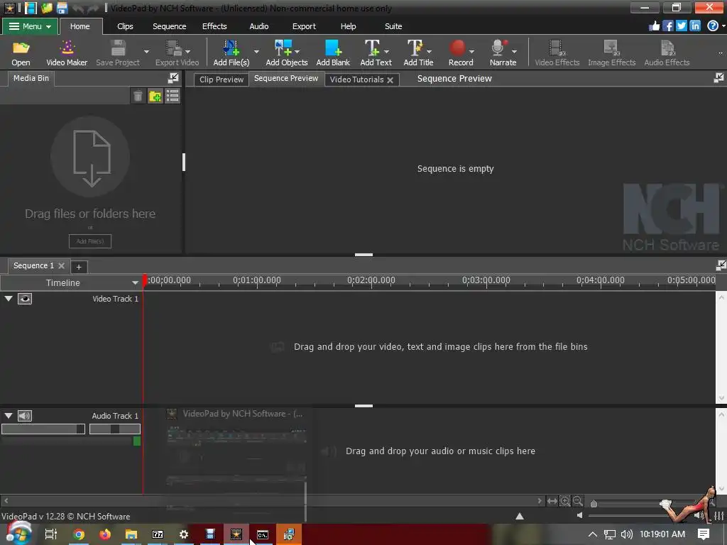Open Chrome from the Windows taskbar
The image size is (727, 545).
pyautogui.click(x=79, y=534)
